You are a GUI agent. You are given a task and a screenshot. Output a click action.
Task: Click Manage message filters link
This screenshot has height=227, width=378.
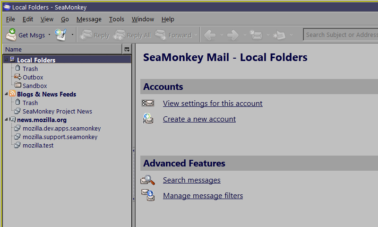[203, 196]
